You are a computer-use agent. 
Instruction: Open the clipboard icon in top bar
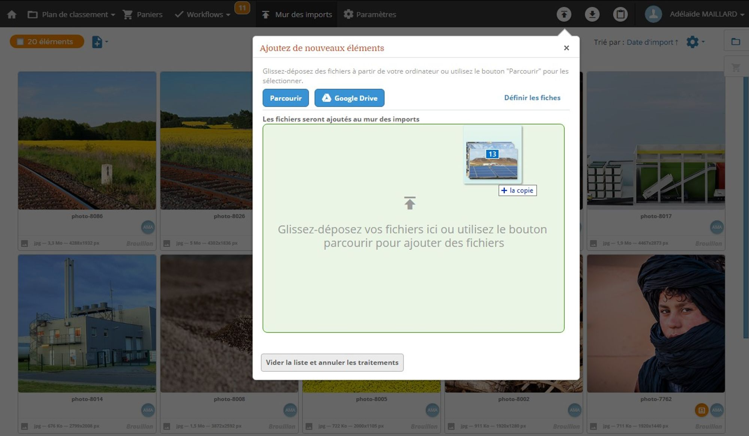621,14
